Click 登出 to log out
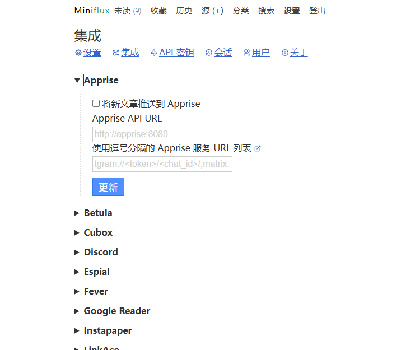Image resolution: width=420 pixels, height=350 pixels. coord(317,11)
